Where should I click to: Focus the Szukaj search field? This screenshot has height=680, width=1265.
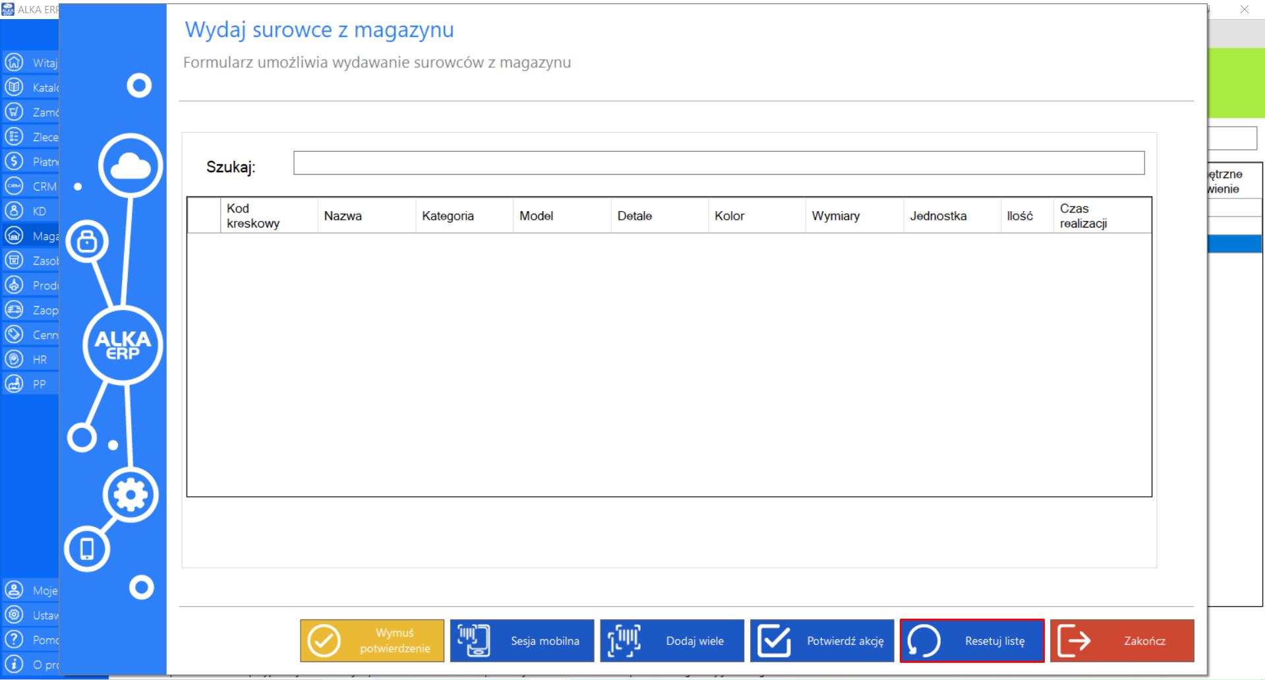[719, 163]
